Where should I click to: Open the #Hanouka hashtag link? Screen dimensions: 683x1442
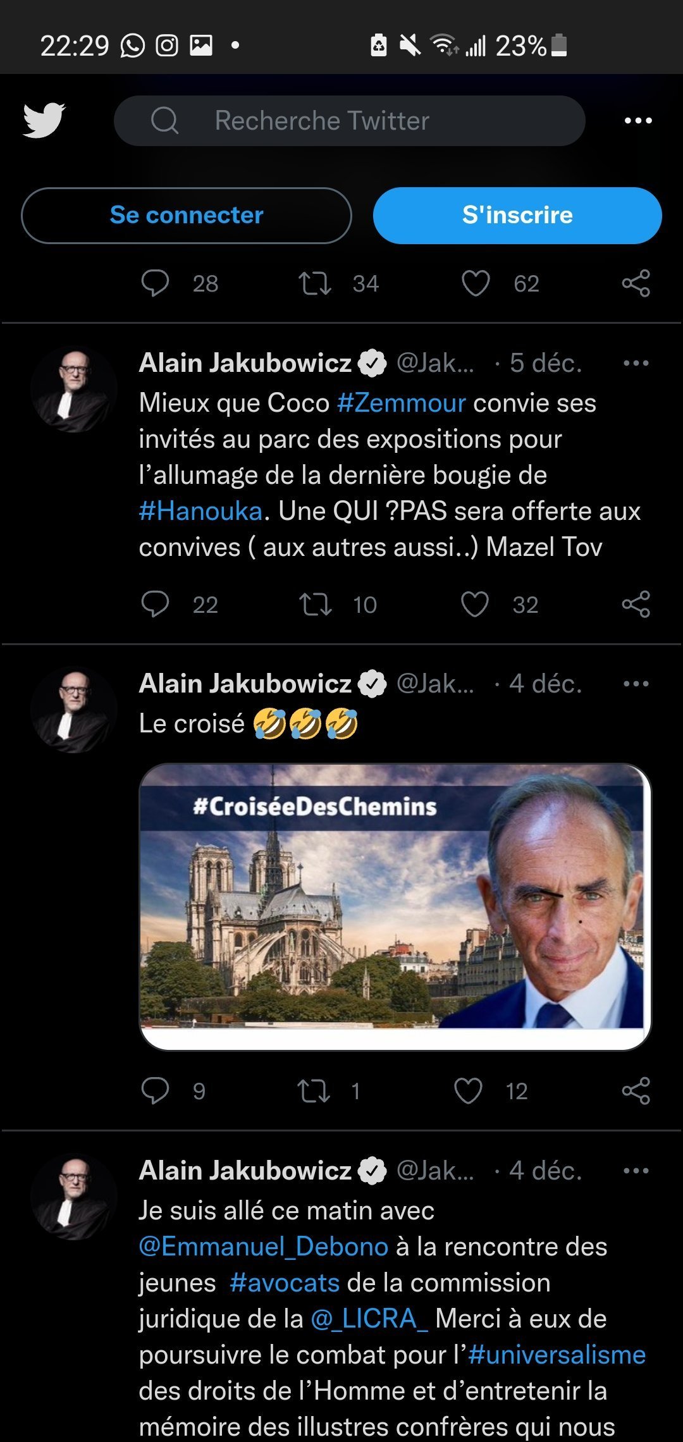200,511
